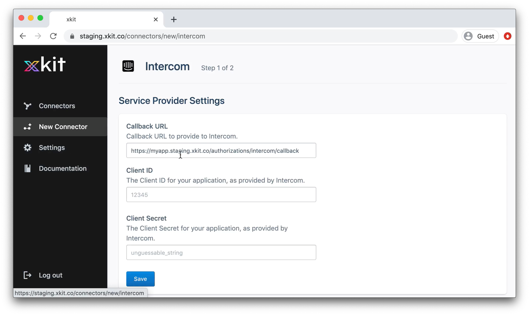Click the Client Secret description text
This screenshot has width=529, height=315.
click(x=207, y=233)
